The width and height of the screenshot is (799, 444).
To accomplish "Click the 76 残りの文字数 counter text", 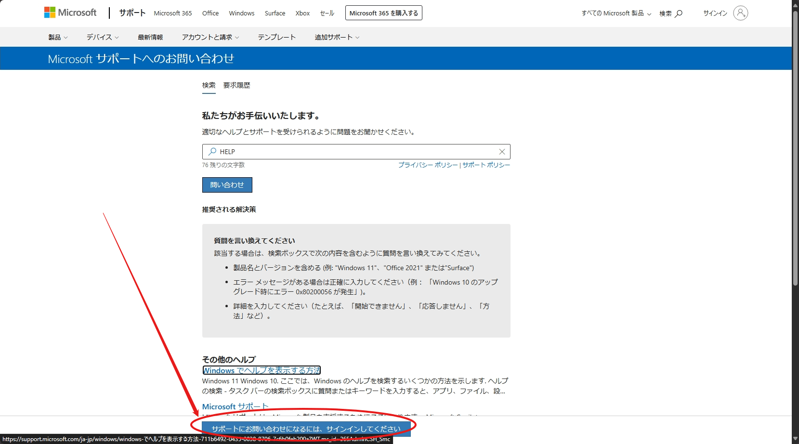I will click(x=223, y=165).
